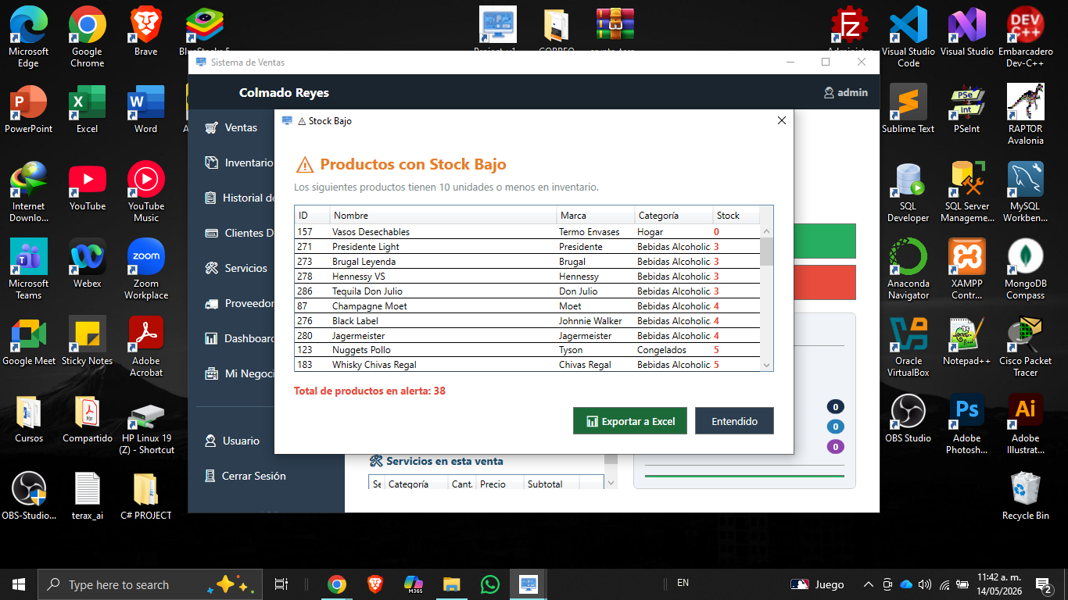Select the PowerPoint desktop icon

tap(29, 109)
